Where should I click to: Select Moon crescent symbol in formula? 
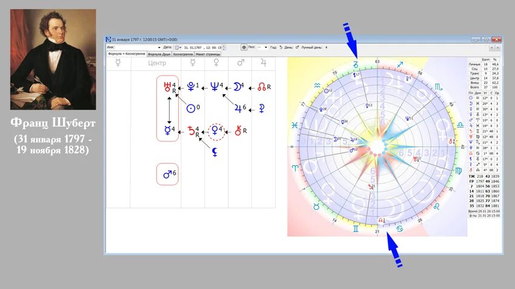237,86
